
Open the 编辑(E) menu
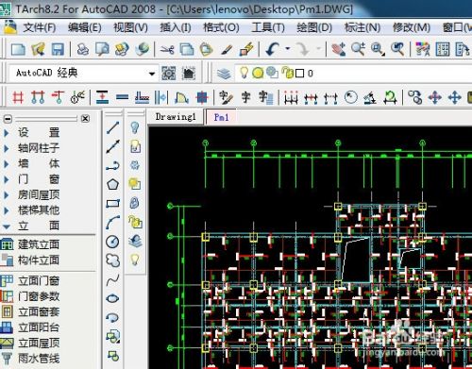click(85, 28)
